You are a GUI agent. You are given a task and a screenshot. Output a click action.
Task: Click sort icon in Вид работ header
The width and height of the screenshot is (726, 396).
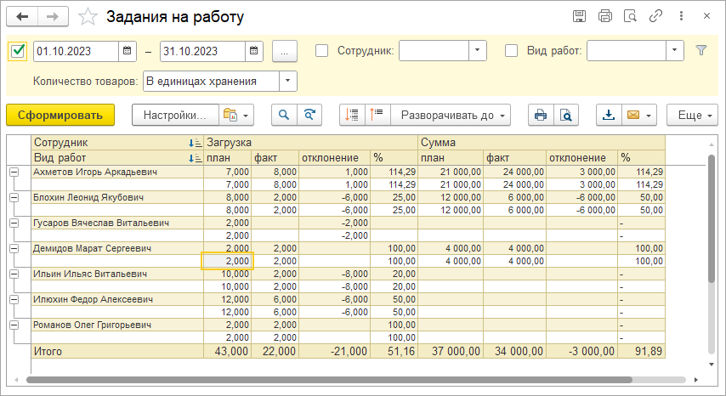click(196, 158)
